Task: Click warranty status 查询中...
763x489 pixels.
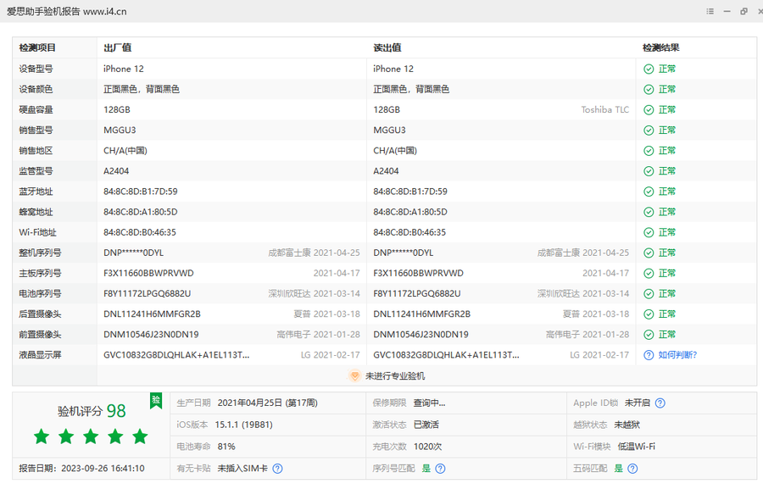Action: pyautogui.click(x=429, y=403)
